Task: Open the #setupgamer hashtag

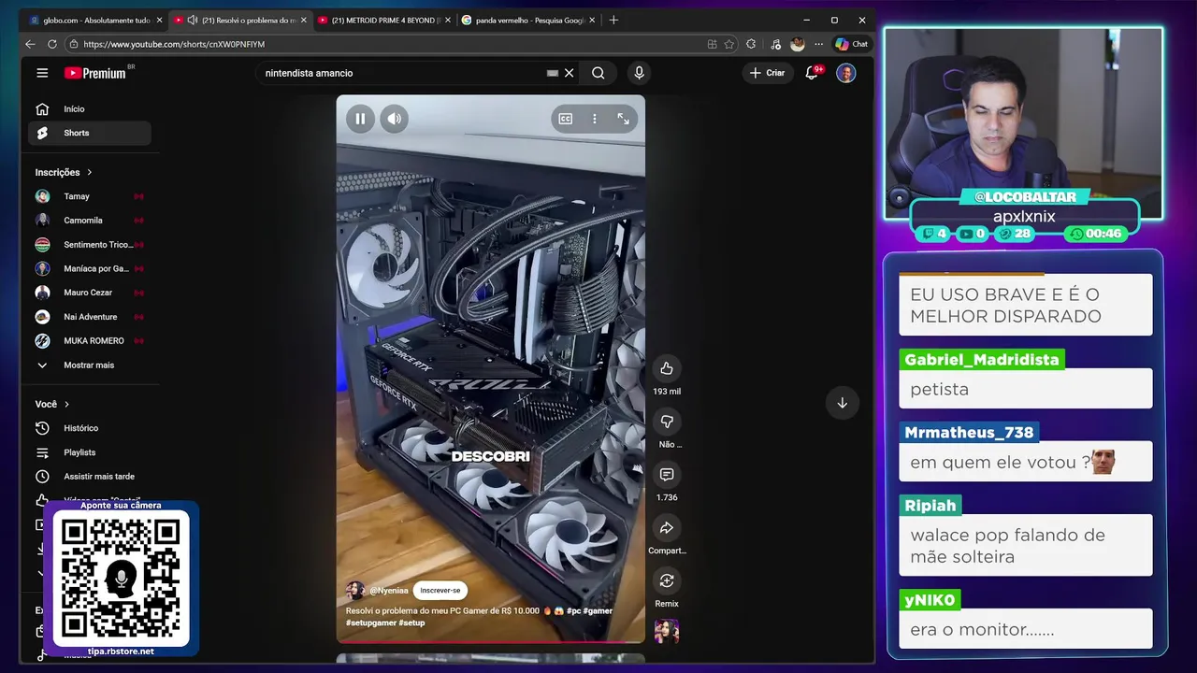Action: [x=371, y=623]
